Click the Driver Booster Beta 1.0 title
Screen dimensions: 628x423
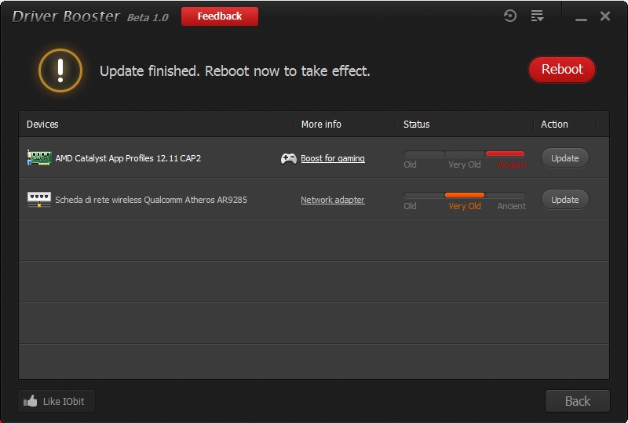coord(90,16)
